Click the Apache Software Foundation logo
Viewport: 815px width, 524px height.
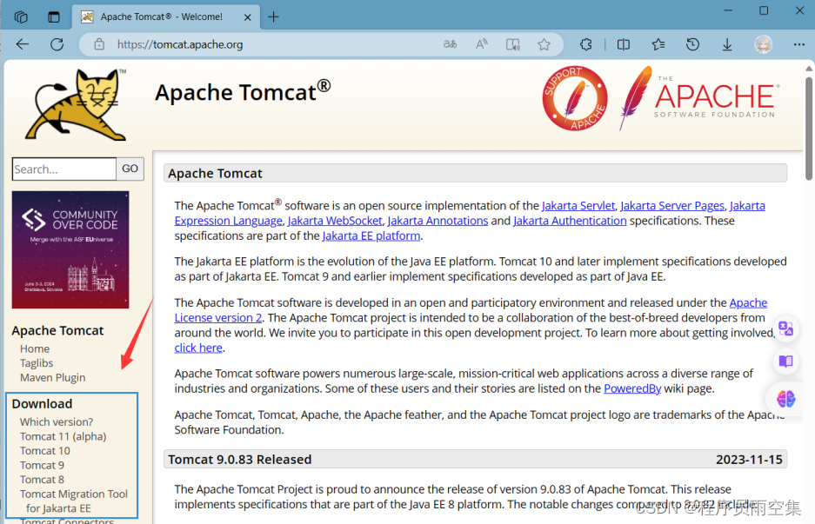click(x=699, y=97)
